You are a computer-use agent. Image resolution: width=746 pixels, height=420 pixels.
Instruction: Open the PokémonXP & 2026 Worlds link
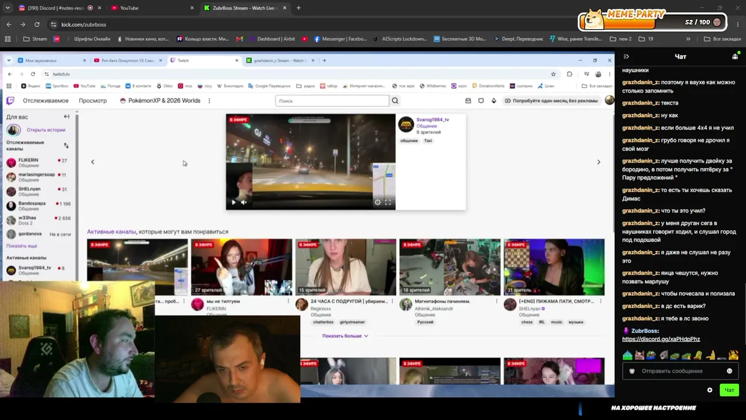click(x=160, y=101)
